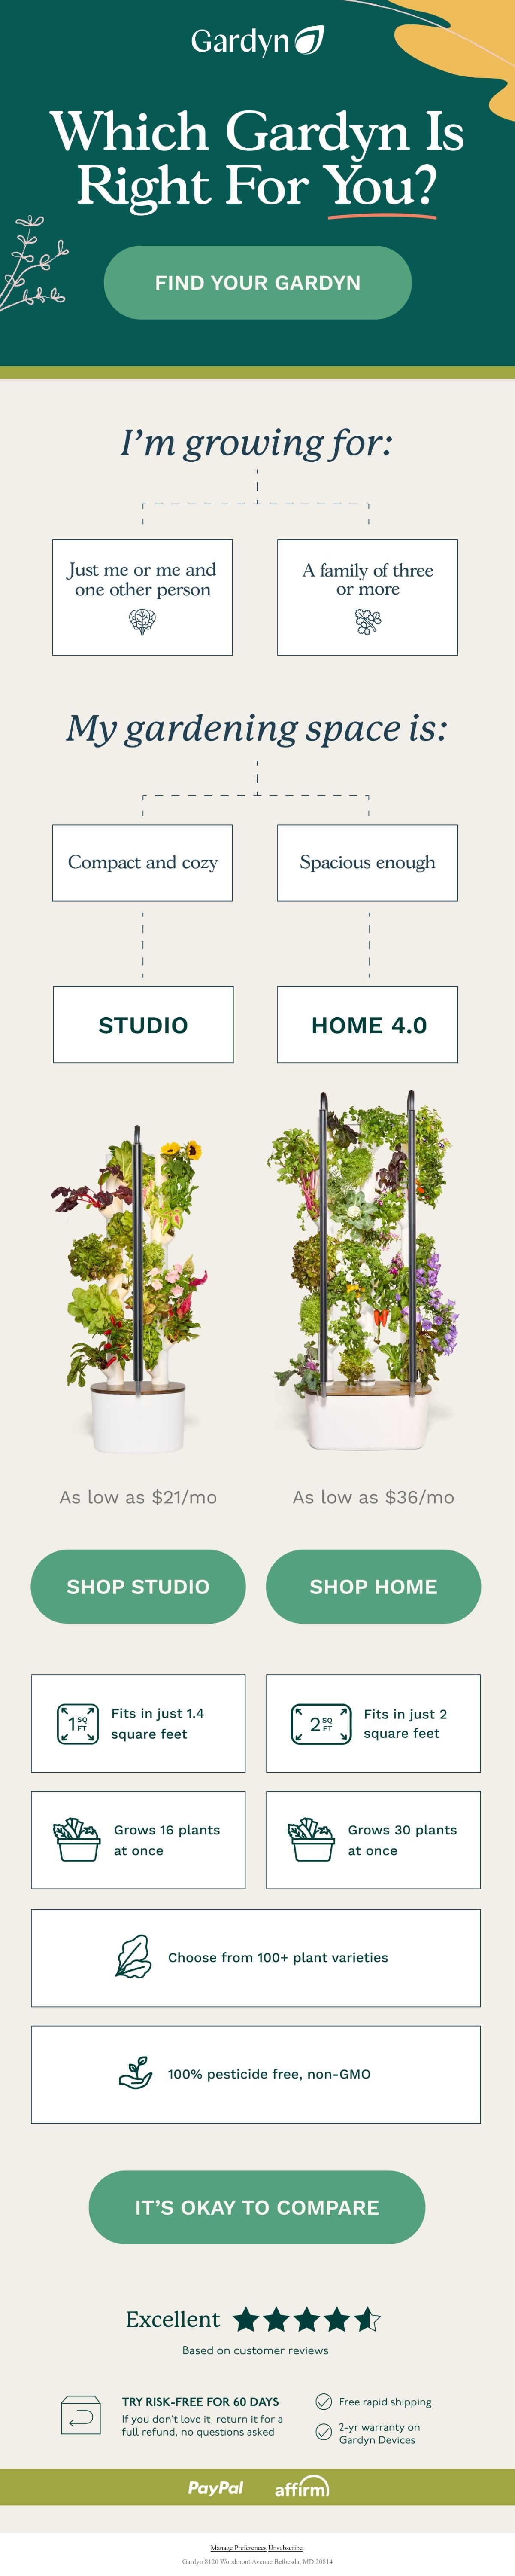Click the Gardyn leaf logo icon

tap(309, 40)
